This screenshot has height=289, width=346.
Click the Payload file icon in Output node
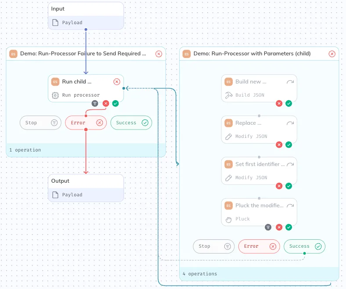(55, 195)
